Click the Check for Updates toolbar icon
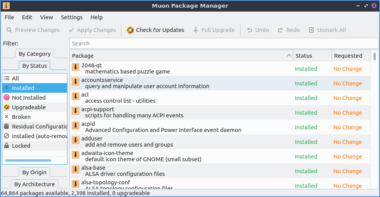The image size is (380, 197). [130, 30]
